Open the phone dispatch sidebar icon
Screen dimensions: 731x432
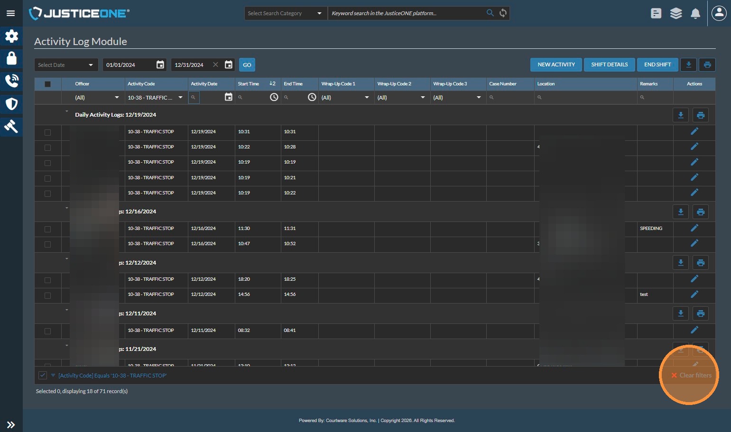pyautogui.click(x=11, y=81)
